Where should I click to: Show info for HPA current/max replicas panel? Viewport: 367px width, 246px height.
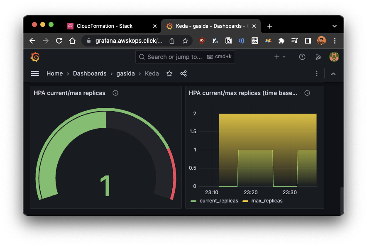click(x=115, y=93)
